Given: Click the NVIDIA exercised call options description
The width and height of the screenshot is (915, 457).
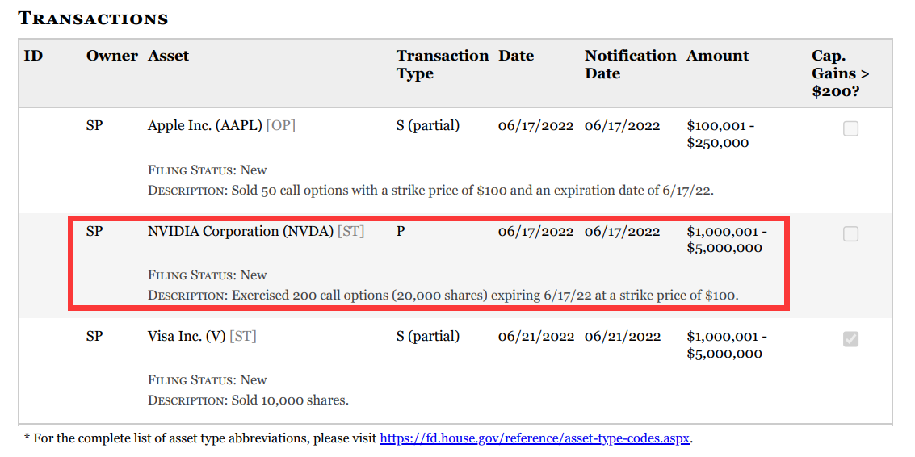Looking at the screenshot, I should [485, 296].
